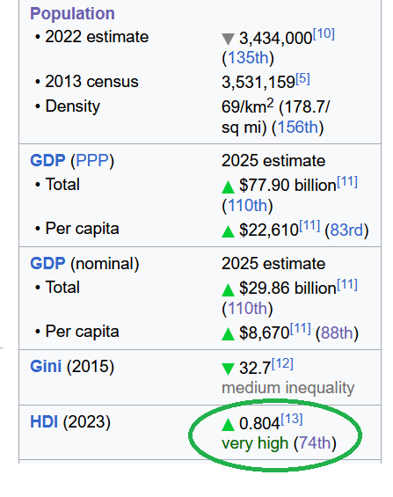Open the GDP link in the nominal row
Screen dimensions: 393x497
click(47, 263)
